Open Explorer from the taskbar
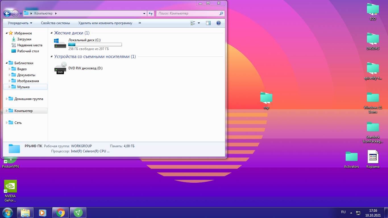 [x=25, y=213]
